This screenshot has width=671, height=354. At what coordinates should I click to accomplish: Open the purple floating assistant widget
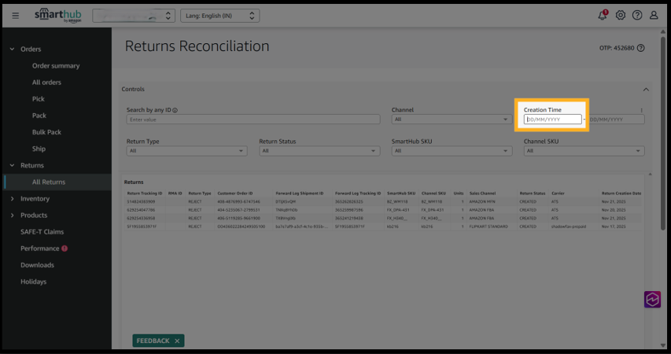click(652, 299)
